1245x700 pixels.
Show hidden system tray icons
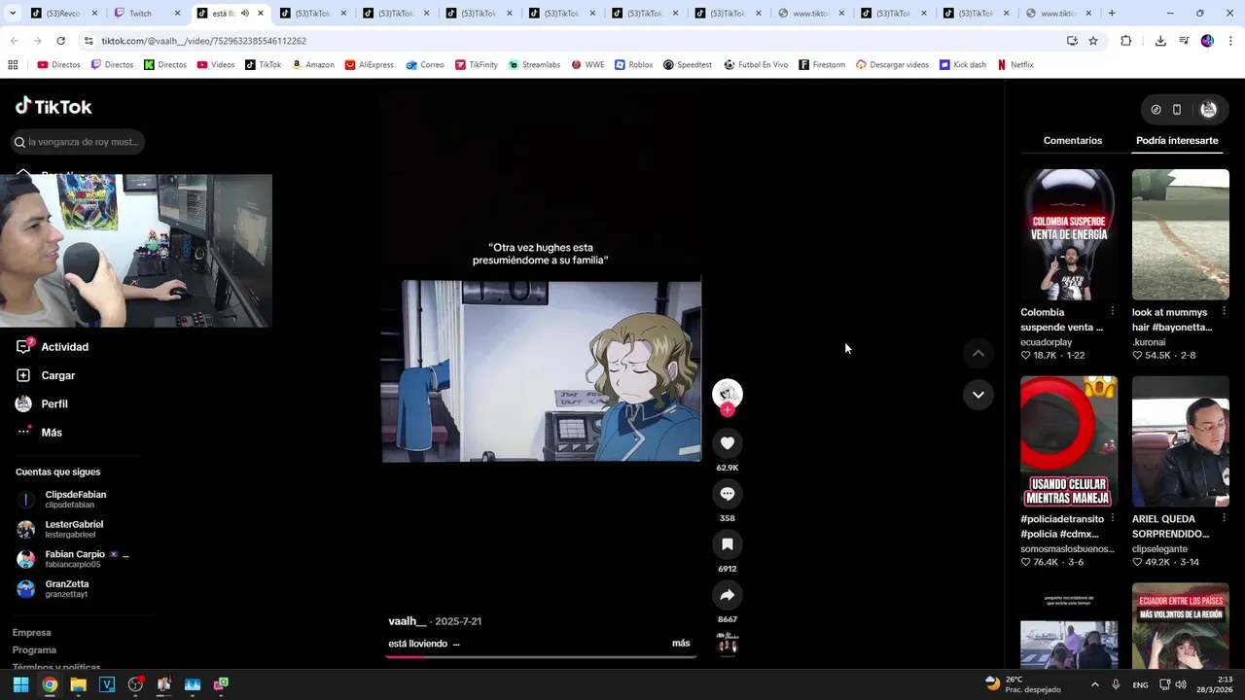[1094, 684]
